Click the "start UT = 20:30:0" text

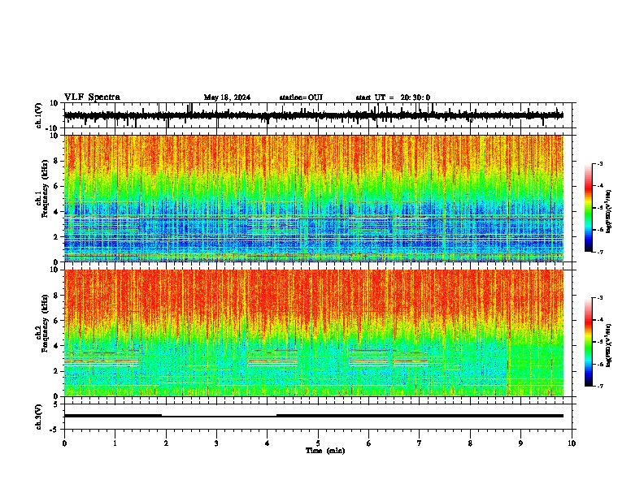pyautogui.click(x=393, y=97)
